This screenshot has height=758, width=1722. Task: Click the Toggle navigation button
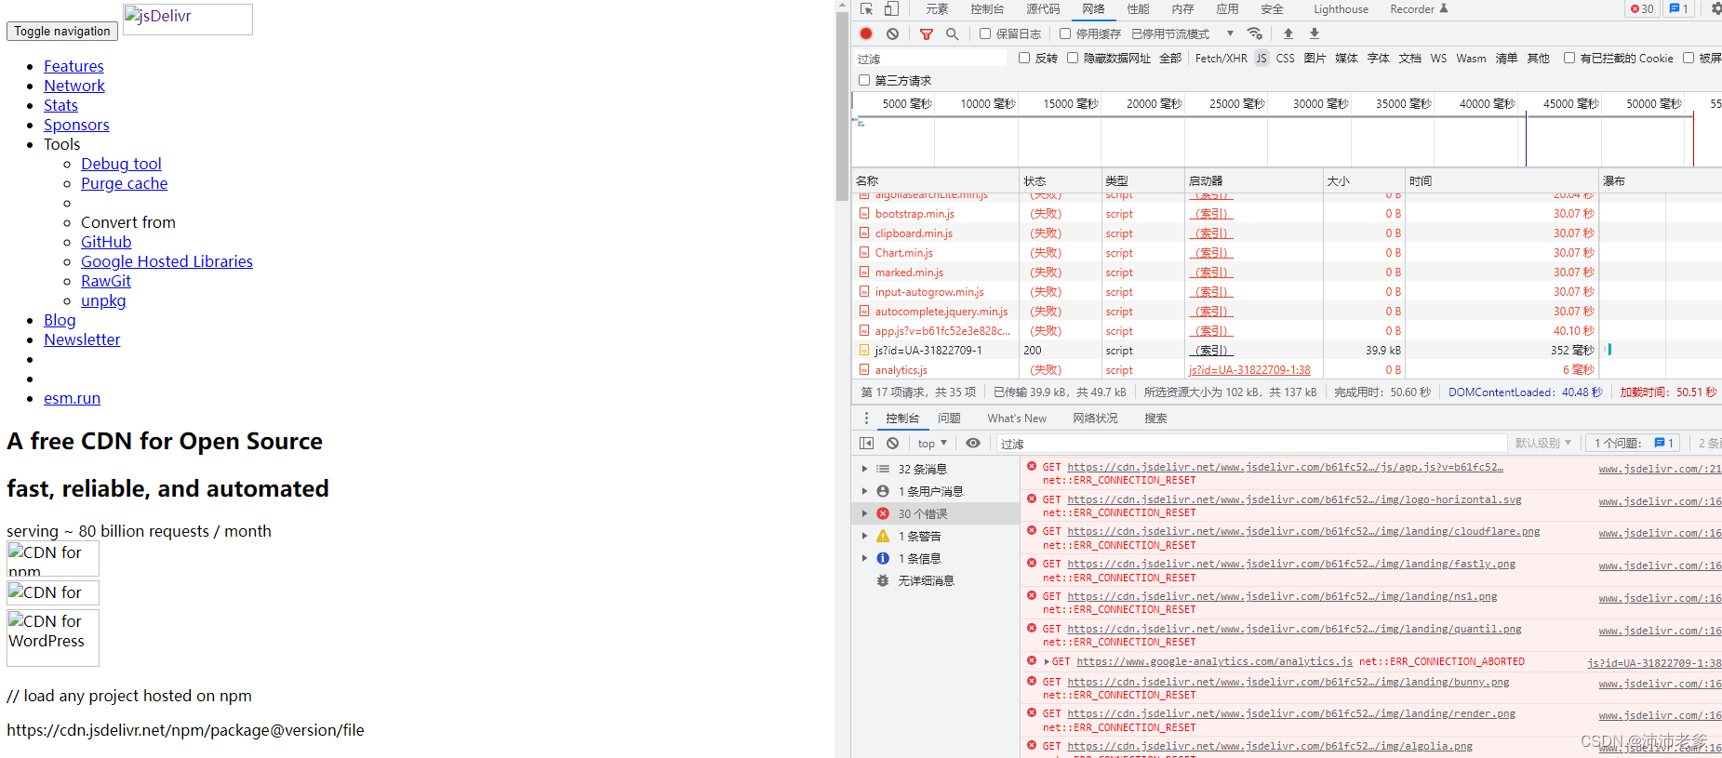coord(62,31)
